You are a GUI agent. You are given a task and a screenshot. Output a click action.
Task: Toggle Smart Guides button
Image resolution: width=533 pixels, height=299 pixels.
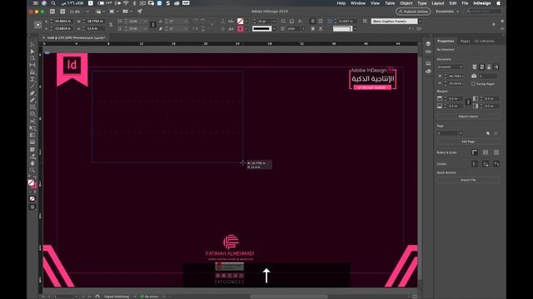[x=496, y=164]
